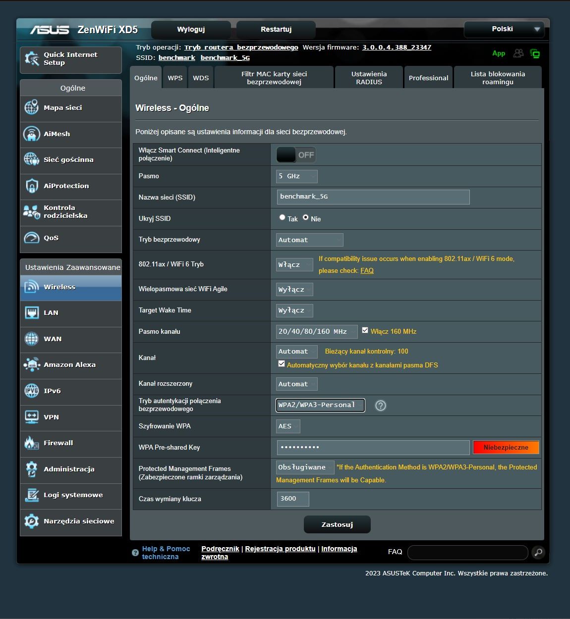Click the Help & Pomoc question icon
The width and height of the screenshot is (570, 619).
click(x=135, y=553)
